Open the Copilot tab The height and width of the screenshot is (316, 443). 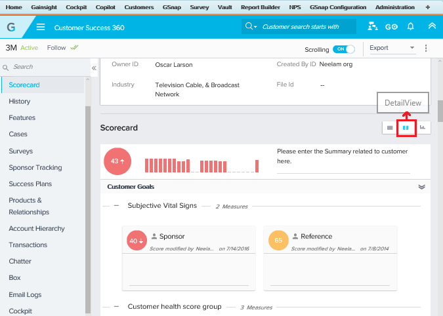pyautogui.click(x=106, y=7)
